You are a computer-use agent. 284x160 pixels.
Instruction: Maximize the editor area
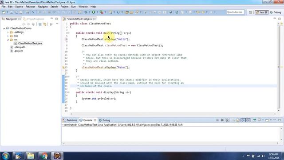tap(280, 19)
